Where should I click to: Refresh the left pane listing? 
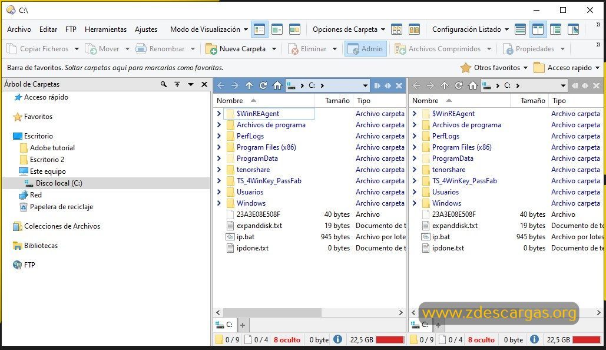point(263,85)
